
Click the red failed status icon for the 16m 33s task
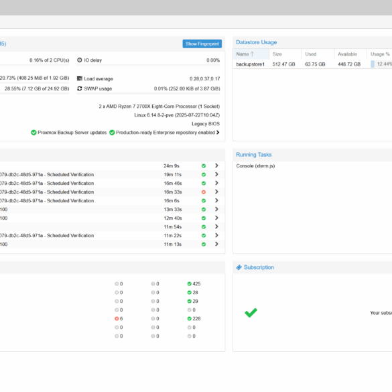pos(204,192)
